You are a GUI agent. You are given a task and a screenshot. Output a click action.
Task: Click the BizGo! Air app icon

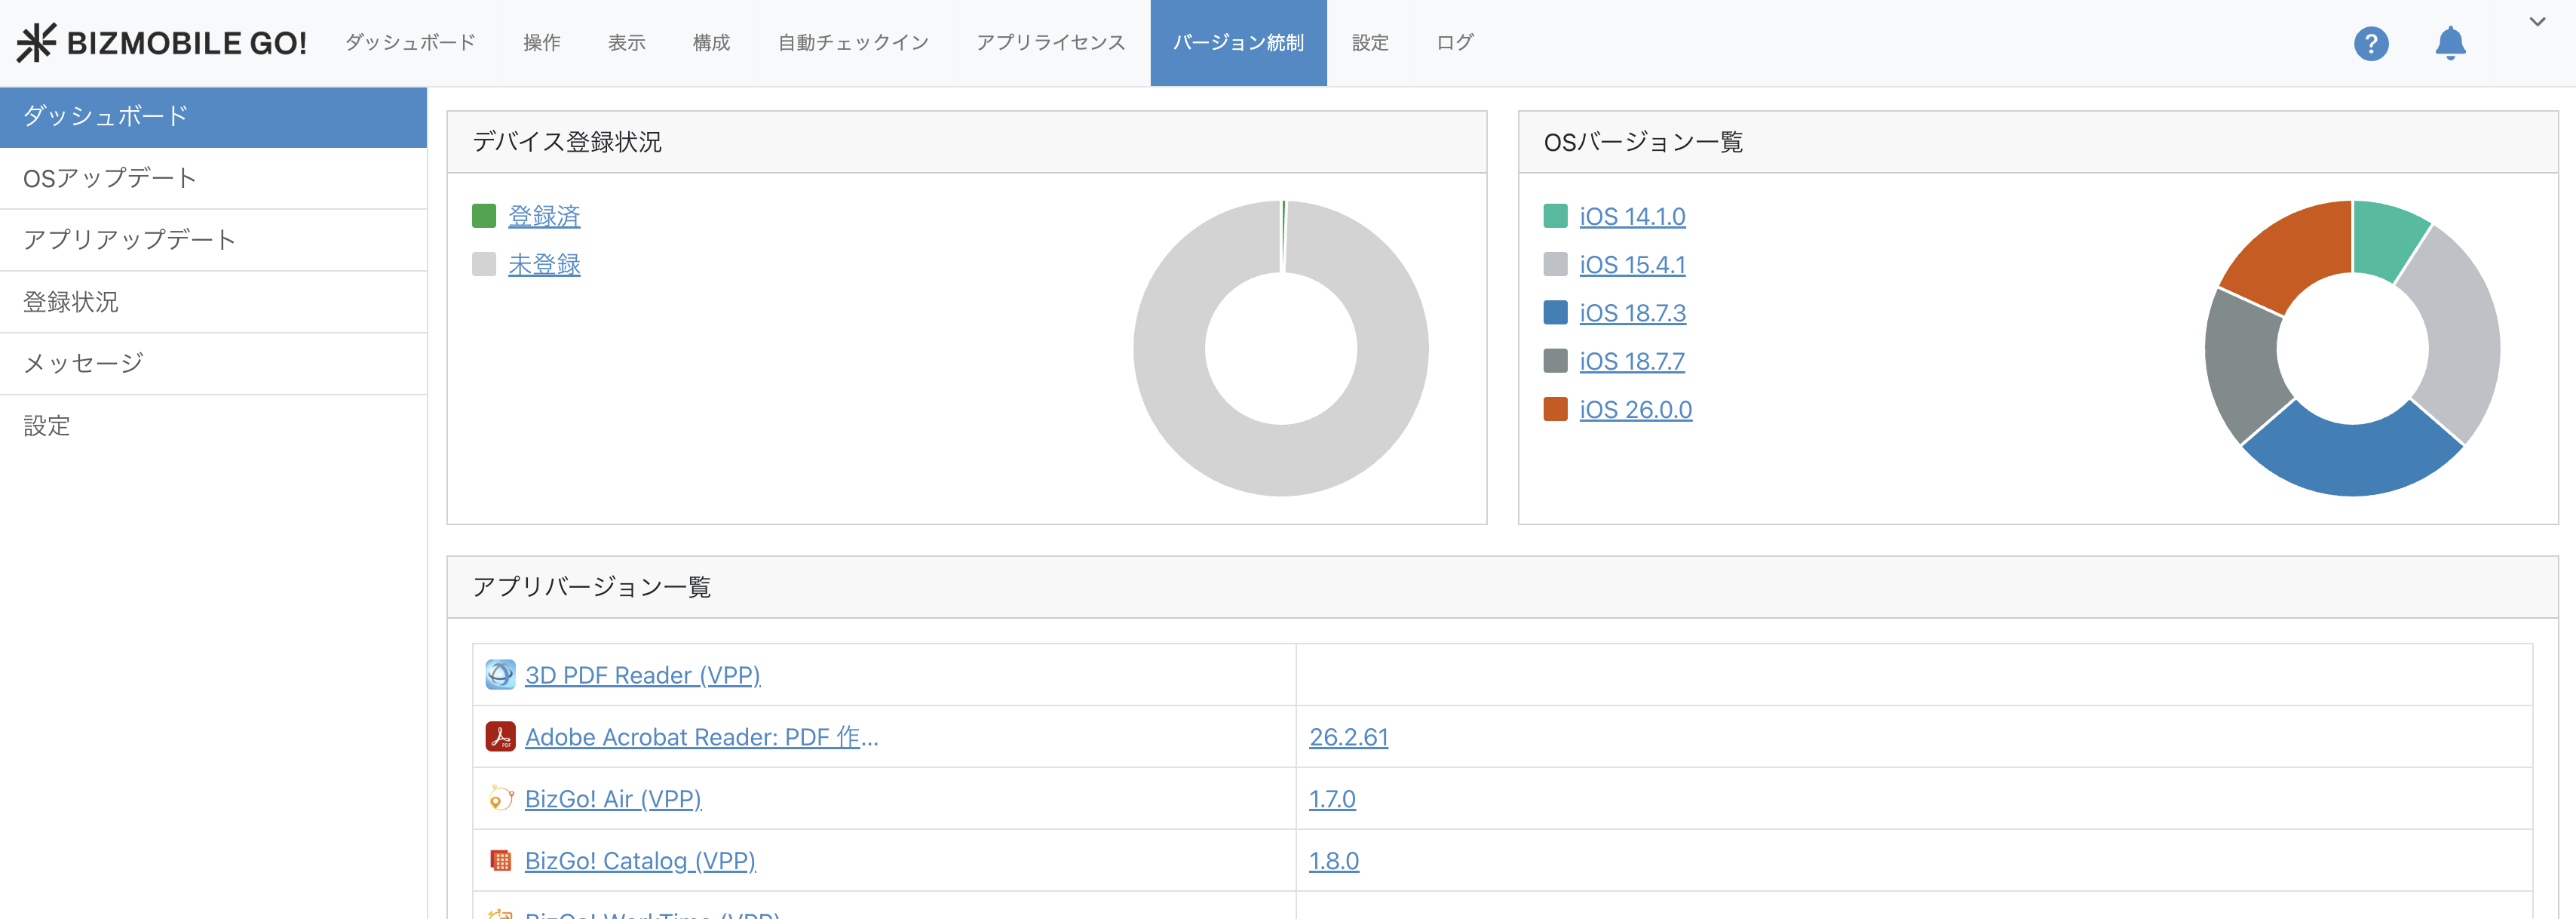[500, 799]
